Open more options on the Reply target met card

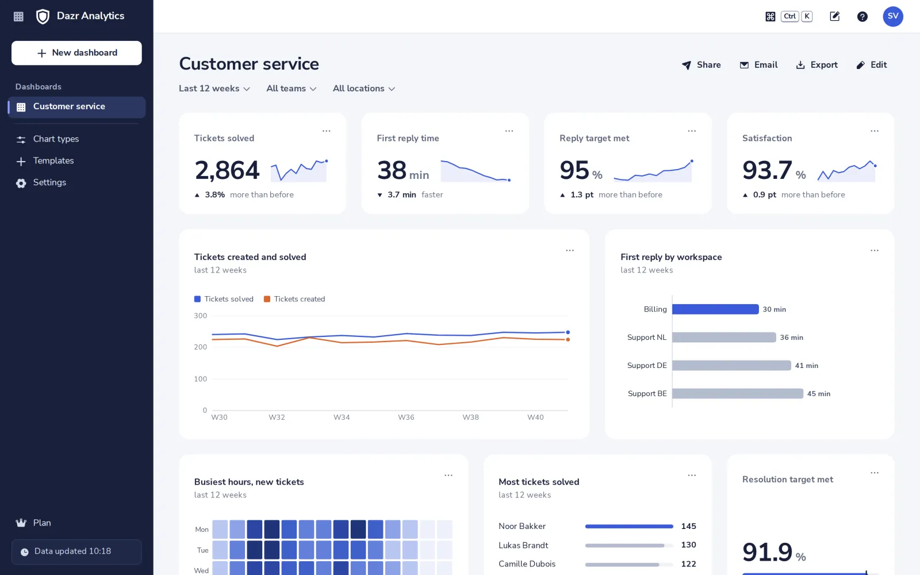click(692, 131)
